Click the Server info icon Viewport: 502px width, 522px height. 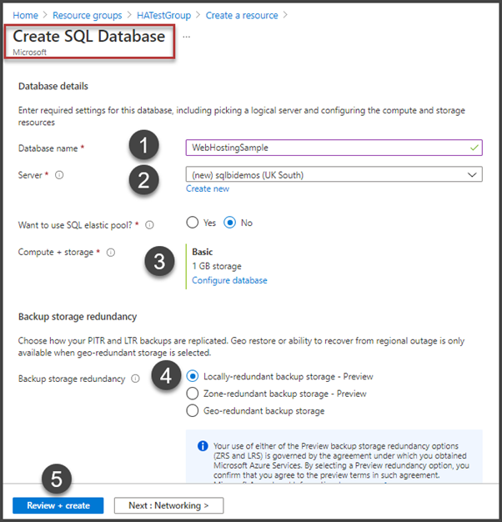(59, 175)
